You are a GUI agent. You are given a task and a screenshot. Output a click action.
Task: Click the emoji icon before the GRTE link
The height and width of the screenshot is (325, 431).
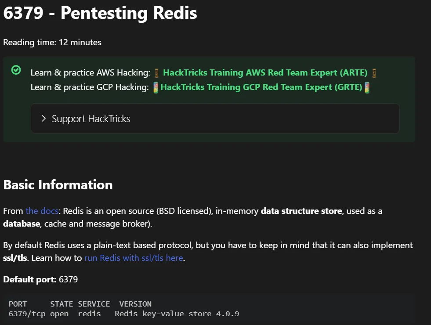click(156, 87)
